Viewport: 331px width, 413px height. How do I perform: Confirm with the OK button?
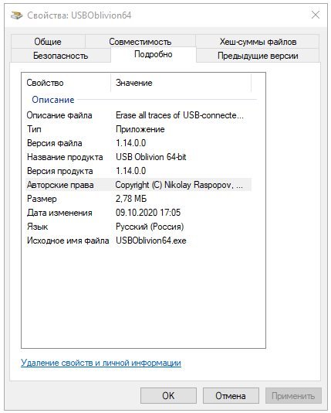(168, 396)
